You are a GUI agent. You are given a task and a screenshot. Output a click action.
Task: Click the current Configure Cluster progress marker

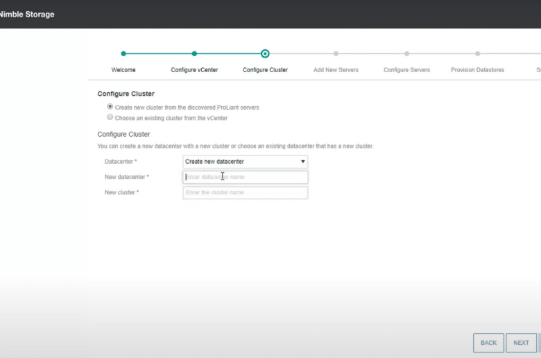[265, 53]
